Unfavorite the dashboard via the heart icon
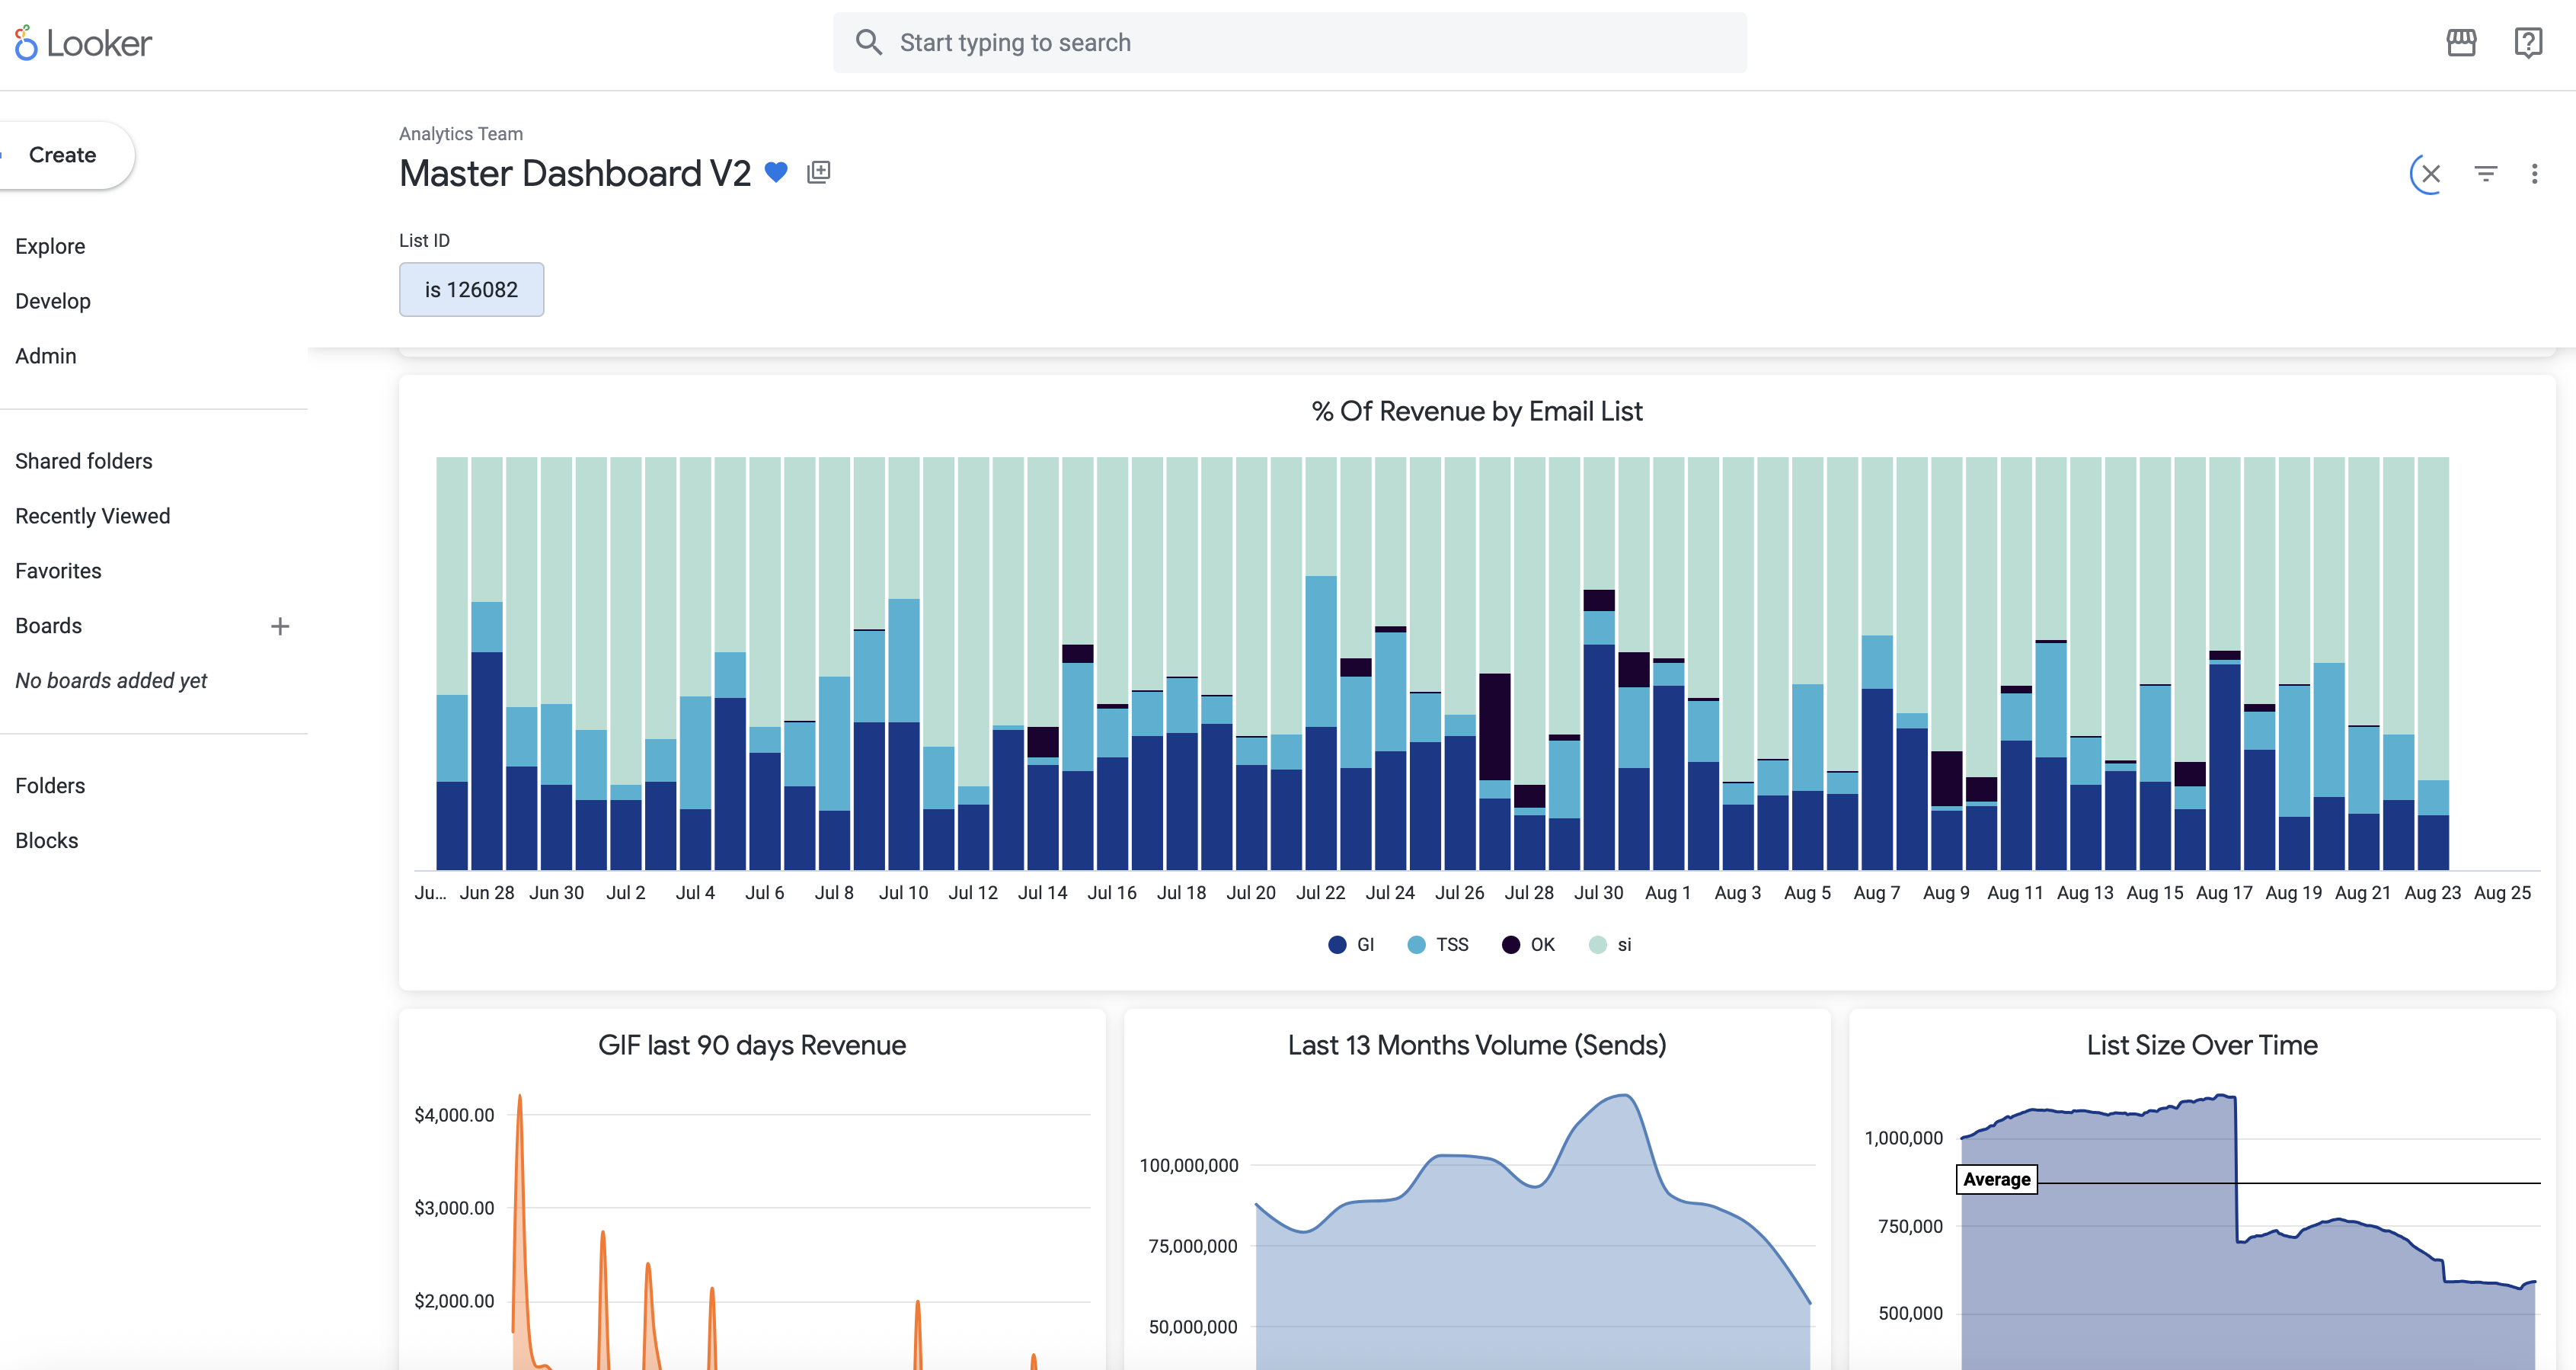This screenshot has height=1370, width=2576. [x=776, y=172]
